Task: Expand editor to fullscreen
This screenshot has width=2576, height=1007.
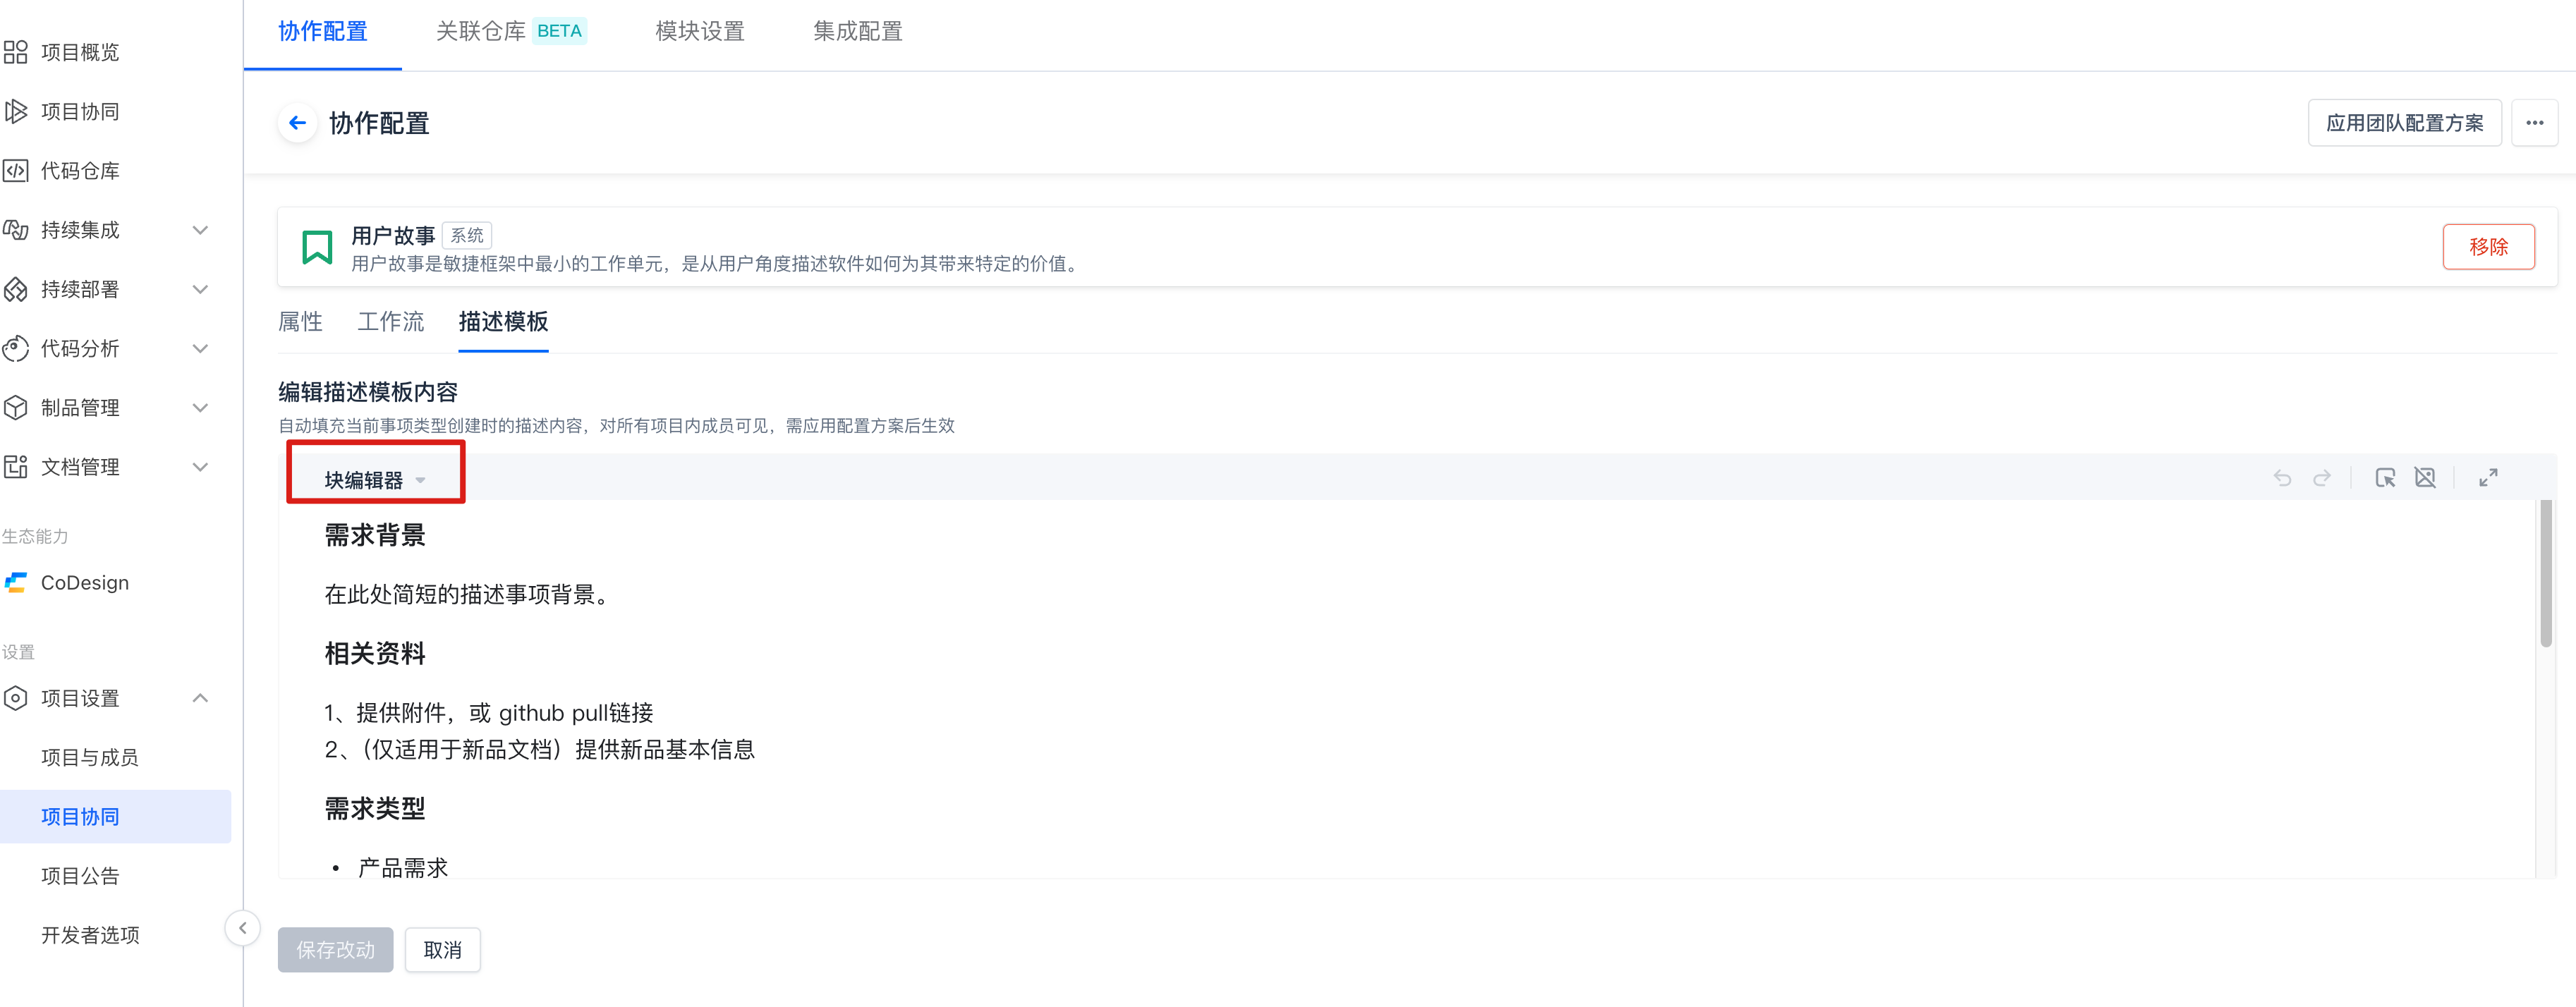Action: point(2488,478)
